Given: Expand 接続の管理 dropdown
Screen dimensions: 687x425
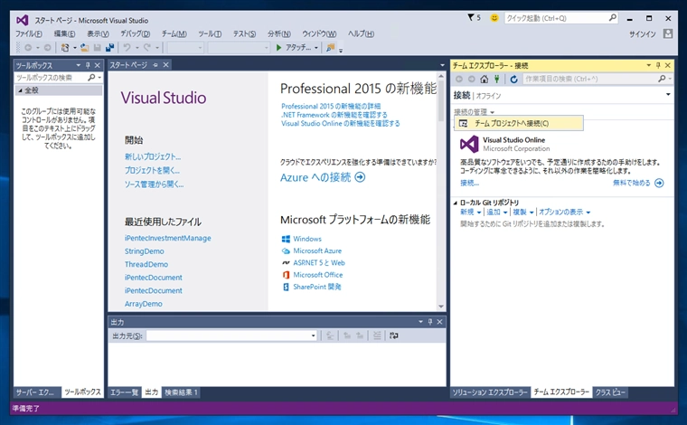Looking at the screenshot, I should coord(474,112).
